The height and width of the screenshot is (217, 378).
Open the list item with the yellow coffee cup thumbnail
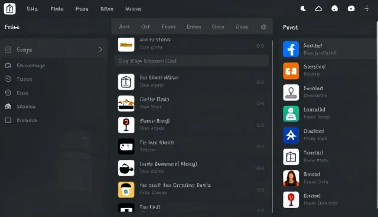click(191, 189)
